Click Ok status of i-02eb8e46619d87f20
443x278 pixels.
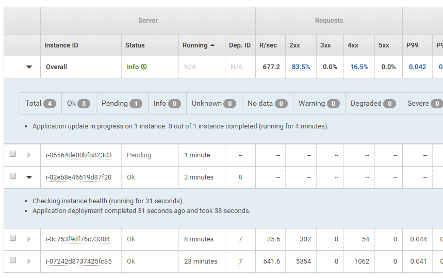coord(131,177)
